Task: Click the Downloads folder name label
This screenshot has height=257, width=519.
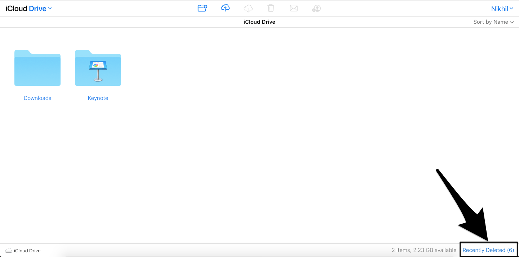Action: point(37,98)
